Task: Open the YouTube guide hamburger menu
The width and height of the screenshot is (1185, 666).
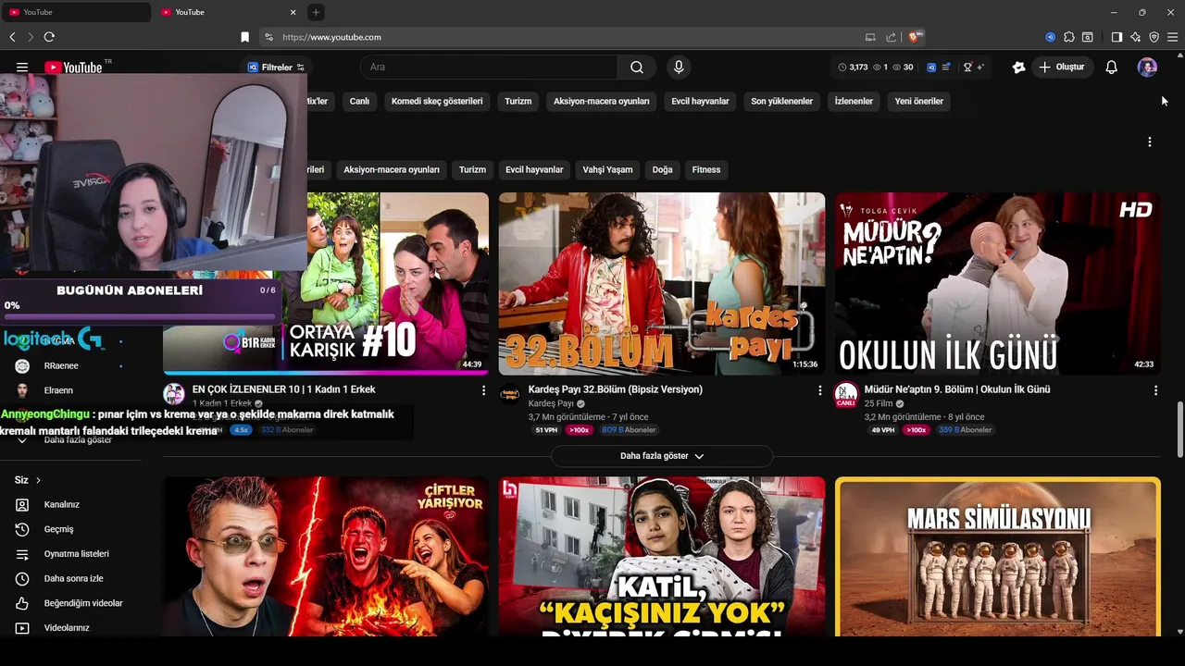Action: (22, 68)
